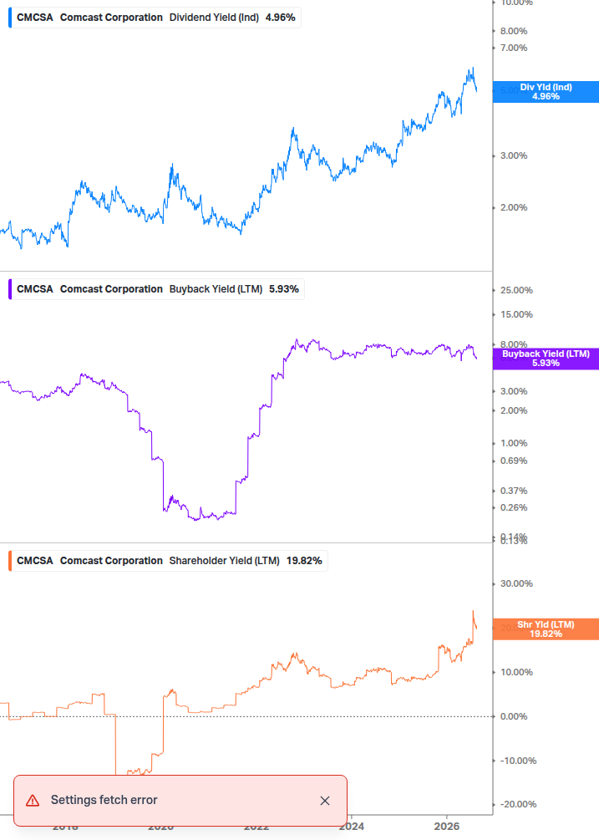Click the -20.00% label on the shareholder yield axis
This screenshot has height=840, width=599.
coord(518,804)
